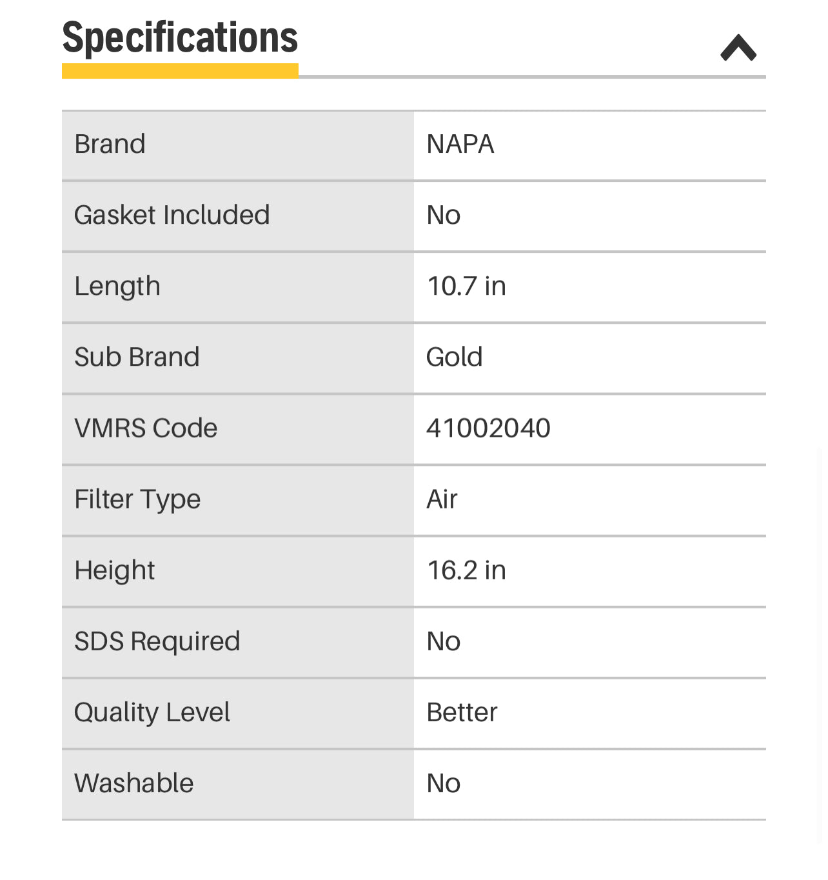Select the Gold sub brand value
The image size is (828, 880).
click(455, 357)
